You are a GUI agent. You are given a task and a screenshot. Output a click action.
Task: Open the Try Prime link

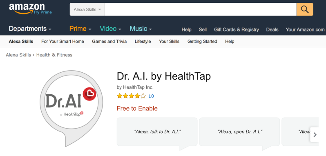coord(42,12)
